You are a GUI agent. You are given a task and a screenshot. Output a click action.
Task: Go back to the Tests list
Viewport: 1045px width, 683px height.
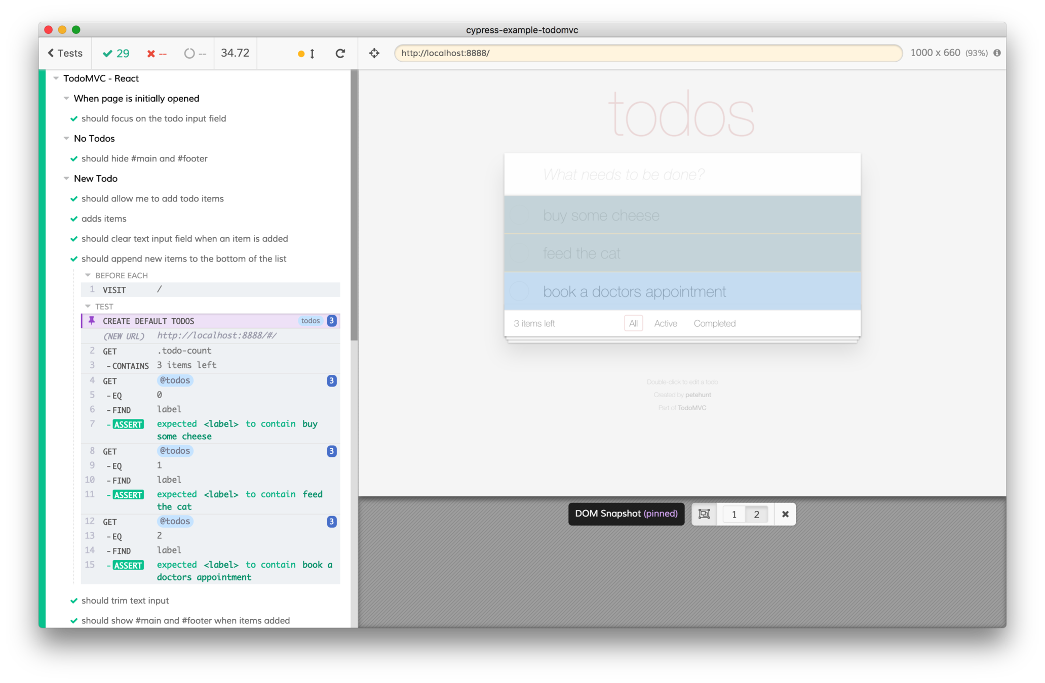point(65,53)
